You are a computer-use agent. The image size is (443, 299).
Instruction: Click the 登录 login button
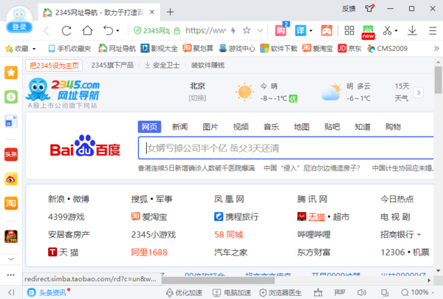tap(19, 27)
